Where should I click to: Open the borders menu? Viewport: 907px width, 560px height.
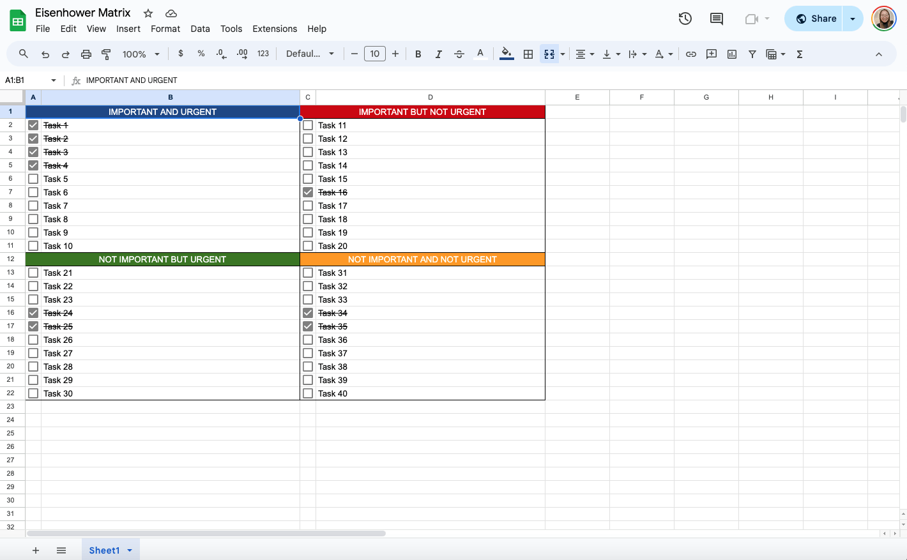(x=528, y=54)
